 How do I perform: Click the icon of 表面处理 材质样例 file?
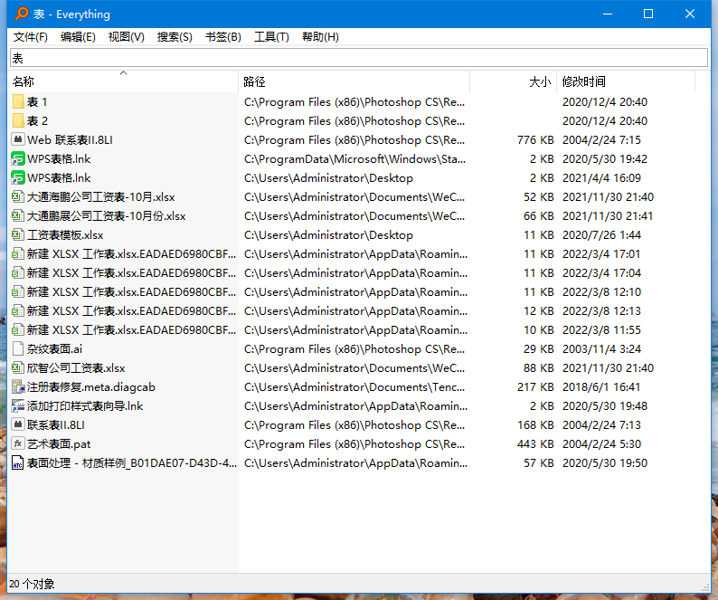(x=18, y=463)
